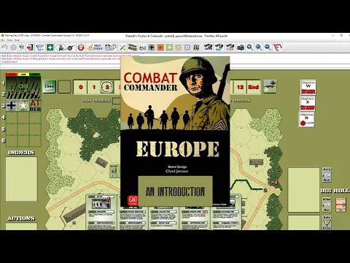Viewport: 350px width, 263px height.
Task: Click the blue roundel nation icon
Action: pyautogui.click(x=187, y=47)
